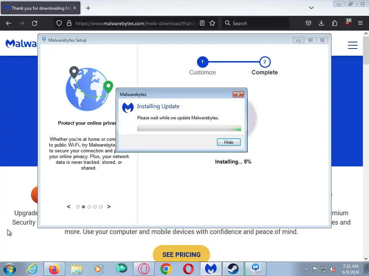Select the third carousel dot
Screen dimensions: 369x276
(89, 207)
